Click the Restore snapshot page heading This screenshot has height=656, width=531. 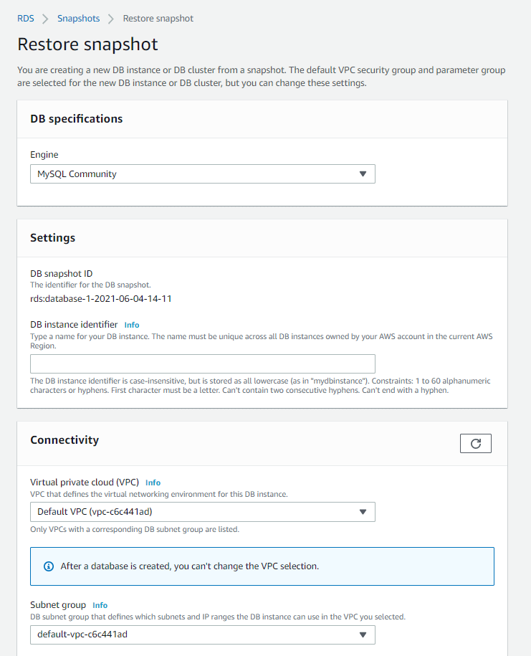coord(87,44)
